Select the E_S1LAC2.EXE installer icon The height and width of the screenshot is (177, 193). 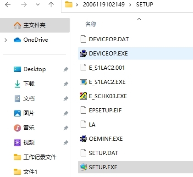point(83,82)
